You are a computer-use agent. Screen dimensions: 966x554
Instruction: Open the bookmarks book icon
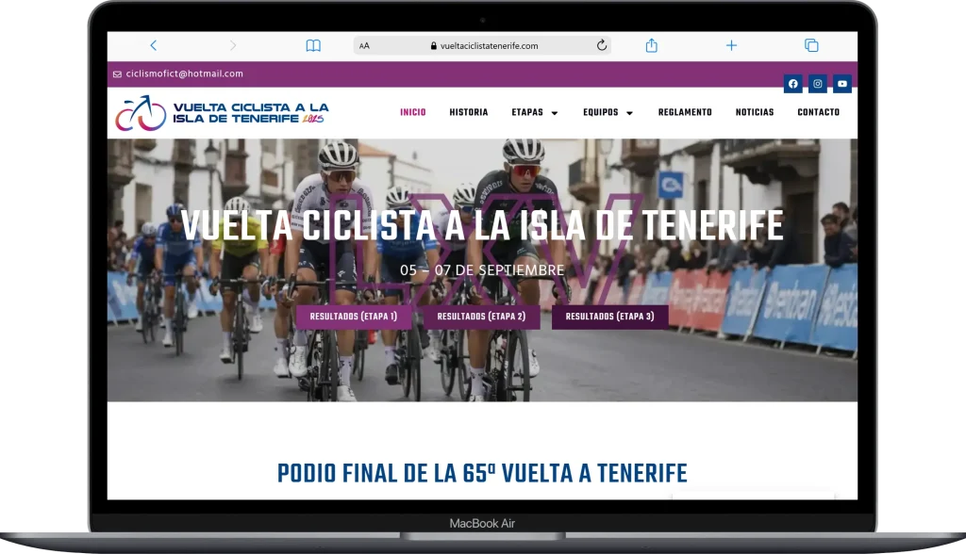[x=313, y=45]
